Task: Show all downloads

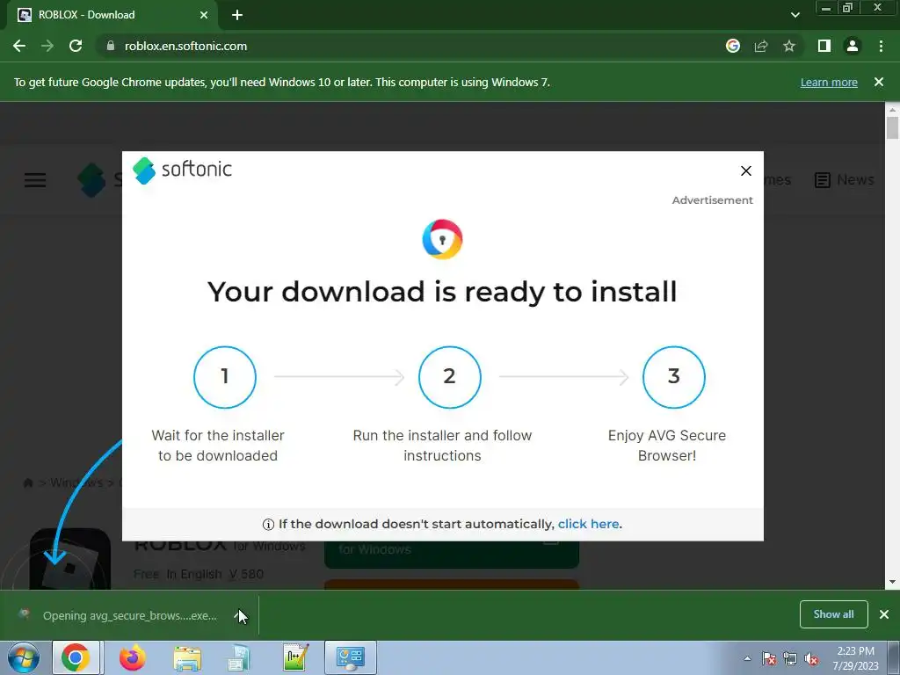Action: tap(833, 614)
